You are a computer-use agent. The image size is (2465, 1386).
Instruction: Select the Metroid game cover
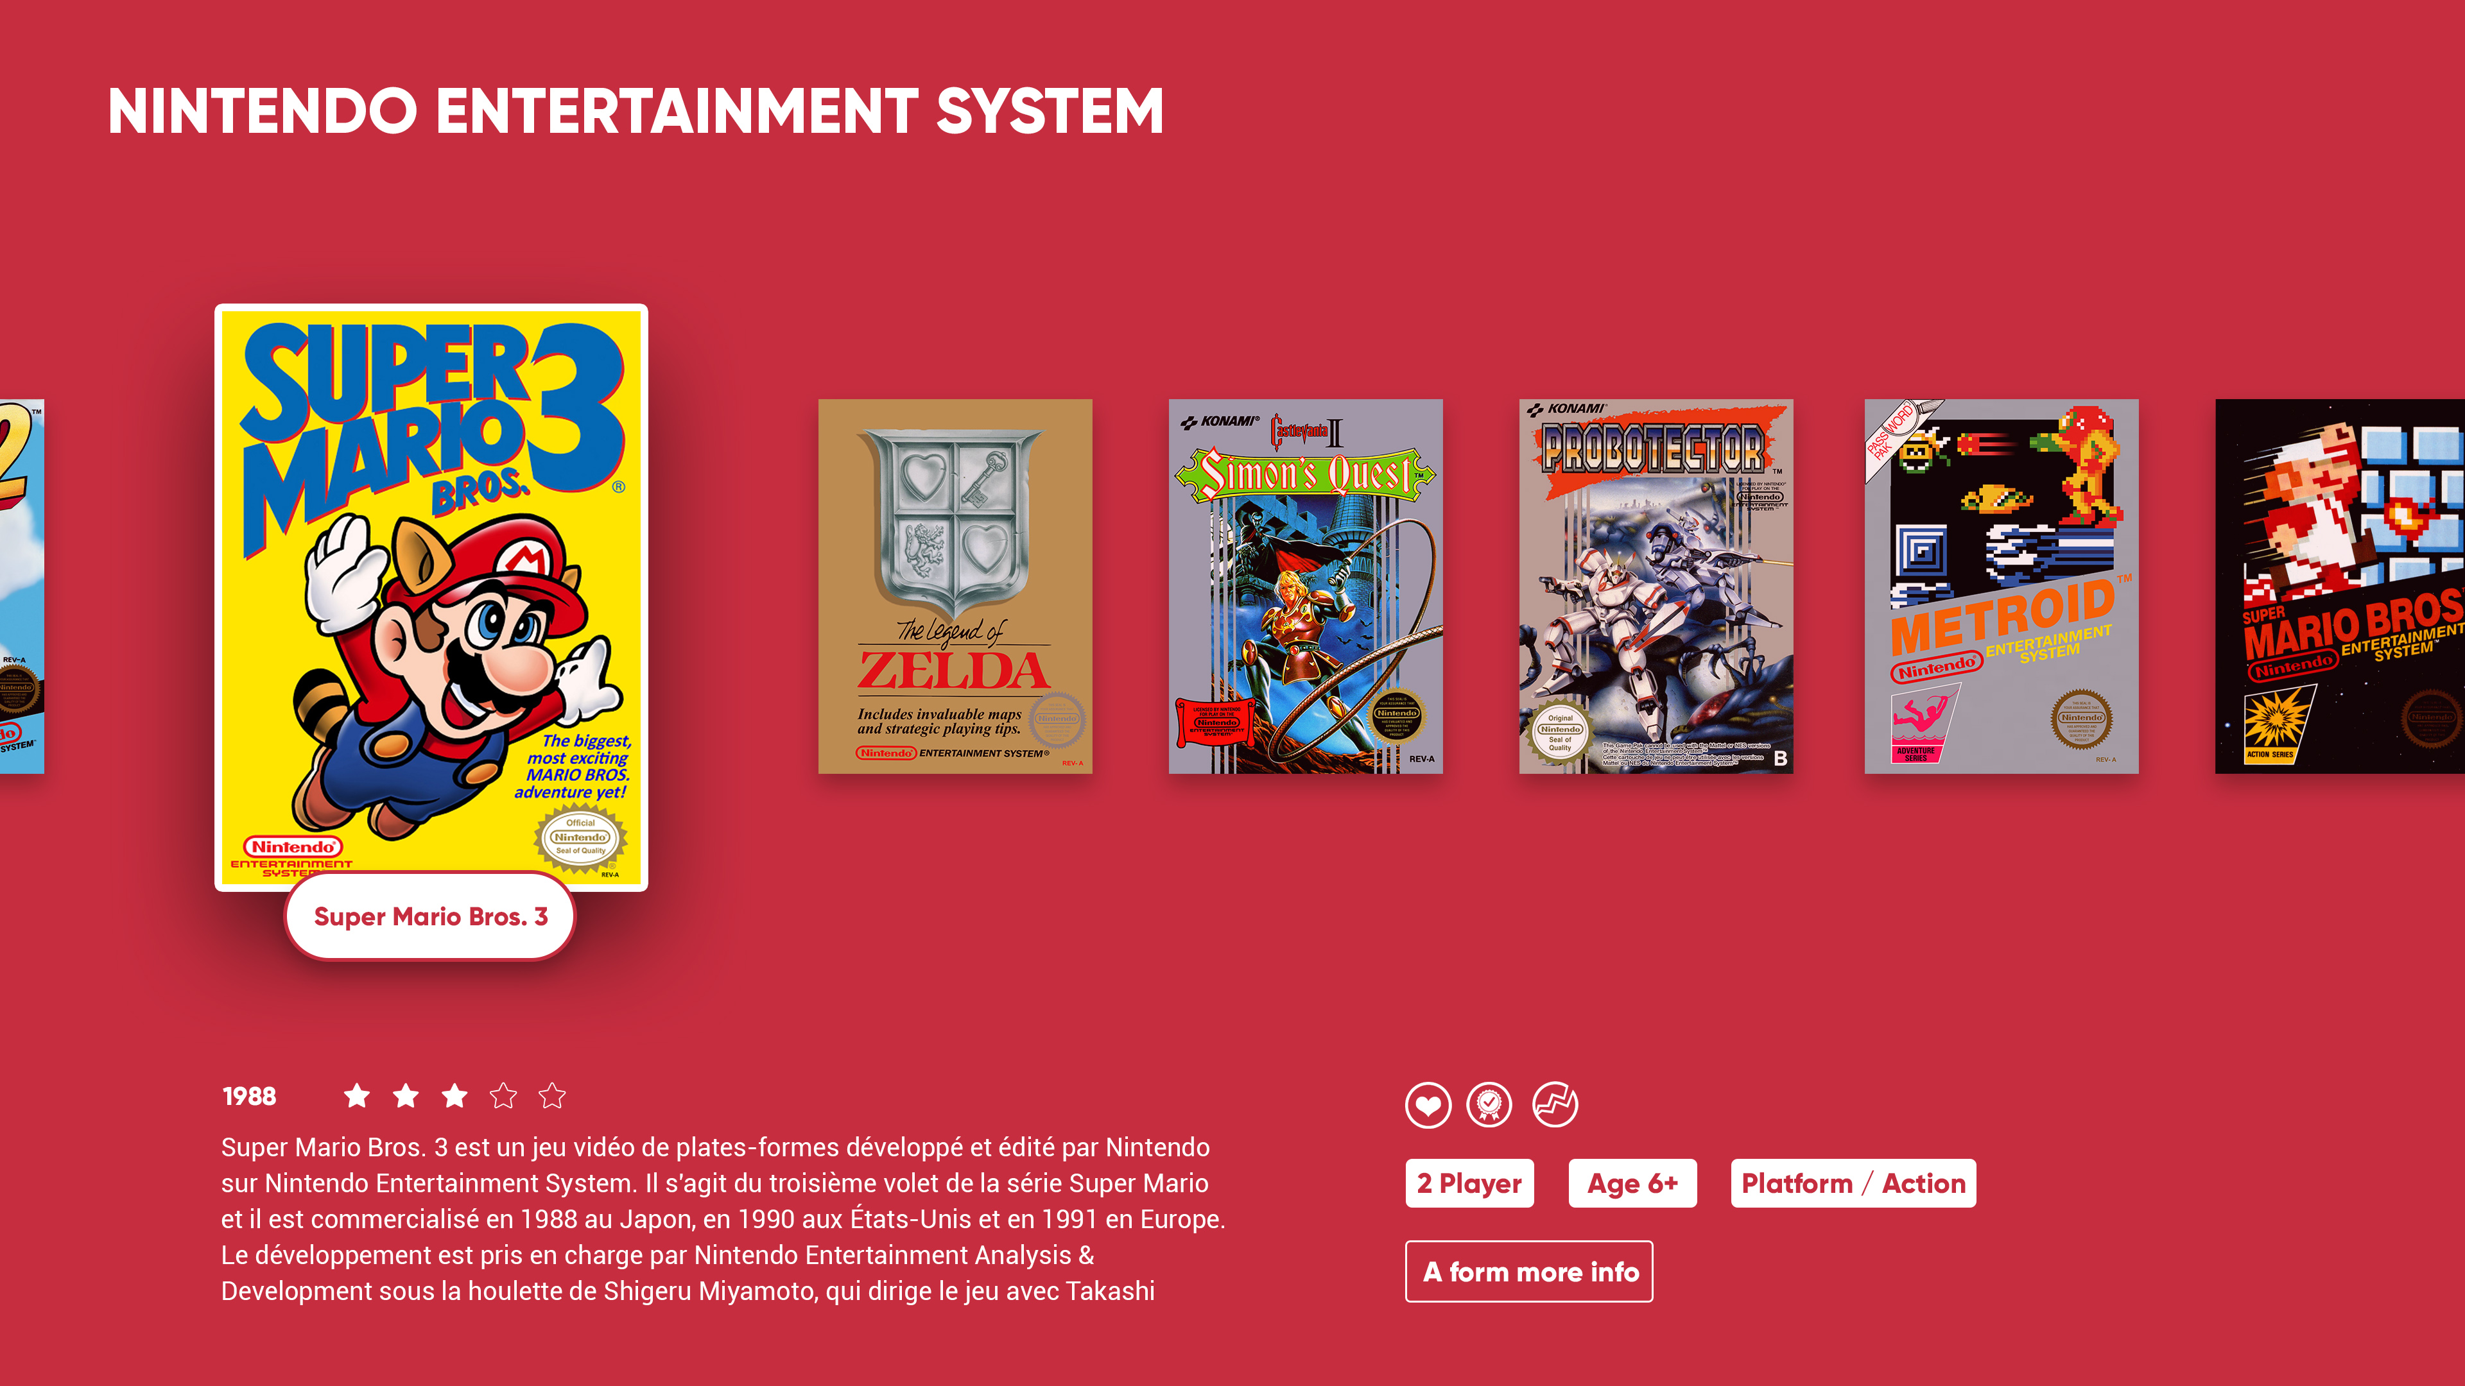point(2002,586)
